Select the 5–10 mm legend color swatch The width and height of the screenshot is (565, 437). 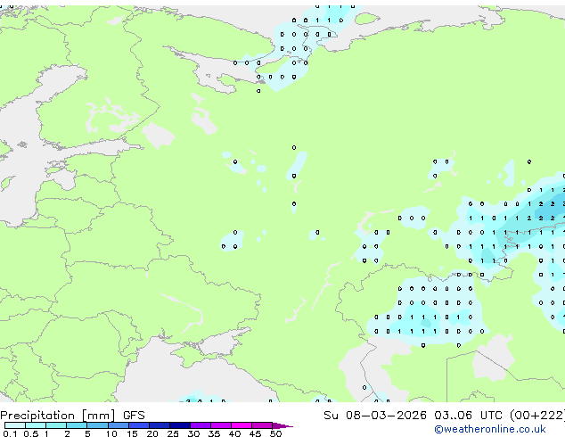tap(97, 425)
